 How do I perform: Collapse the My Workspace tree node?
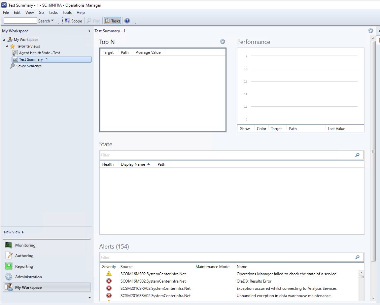point(4,40)
